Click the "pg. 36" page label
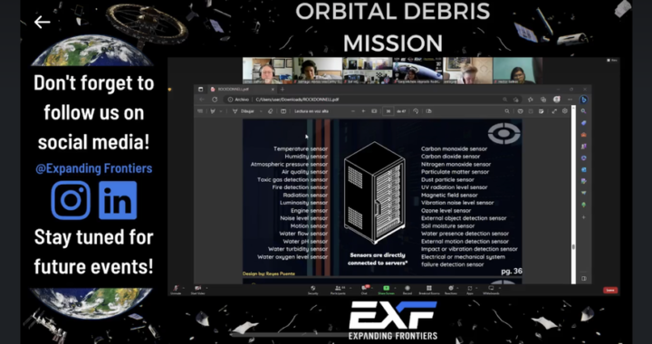Screen dimensions: 652x344 click(512, 272)
